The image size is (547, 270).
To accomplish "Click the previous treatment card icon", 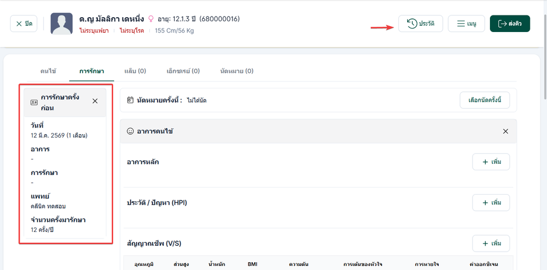I will 34,103.
